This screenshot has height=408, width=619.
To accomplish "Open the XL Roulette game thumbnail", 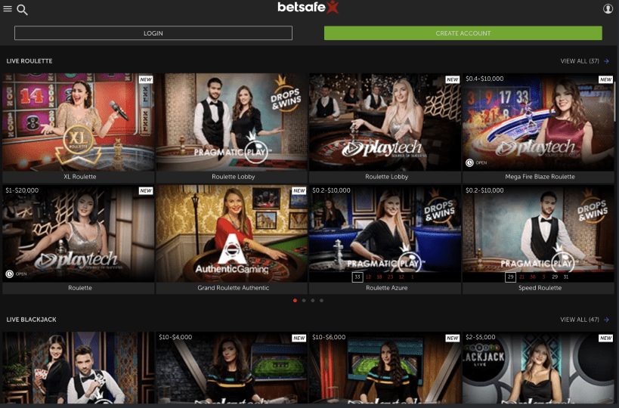I will pos(78,122).
